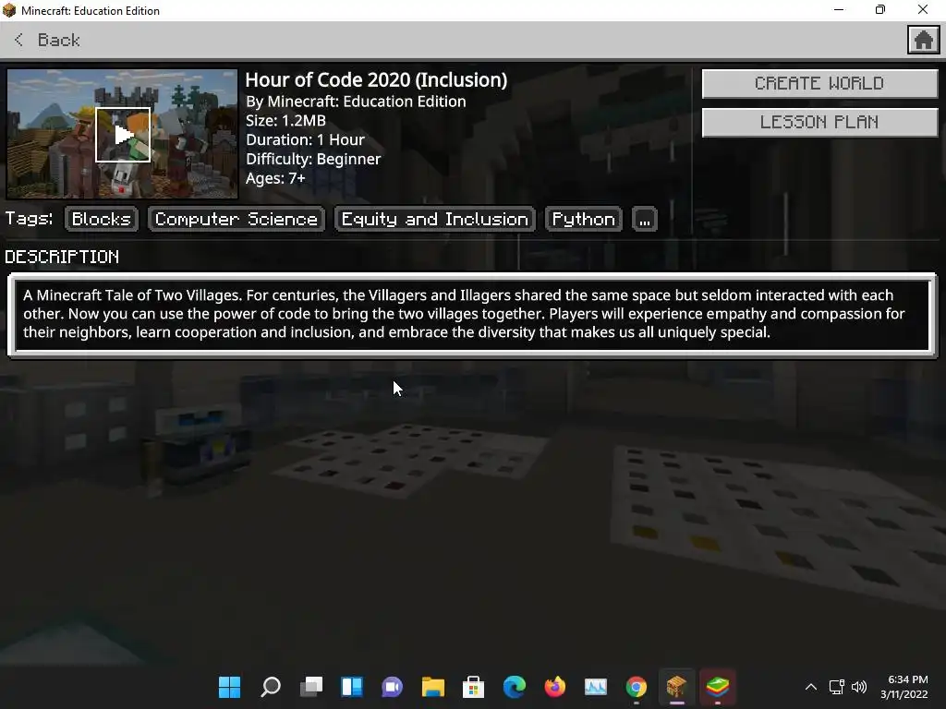This screenshot has width=946, height=709.
Task: Open File Explorer from taskbar
Action: (432, 687)
